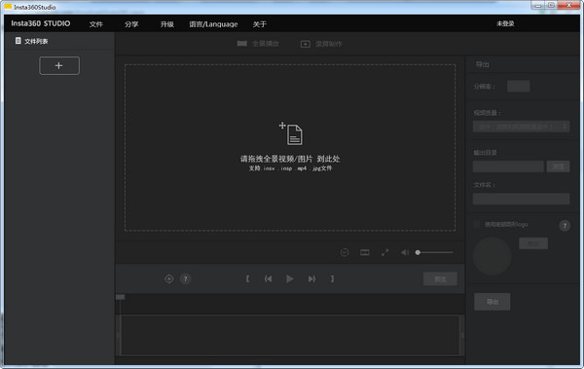Enable the use logo checkbox
The width and height of the screenshot is (584, 369).
point(476,224)
